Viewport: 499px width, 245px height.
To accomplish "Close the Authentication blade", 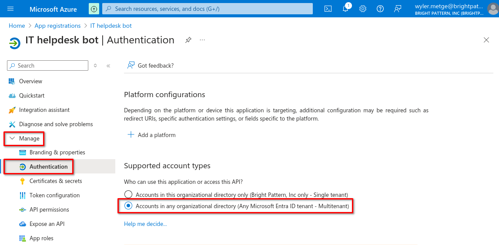I will coord(486,40).
